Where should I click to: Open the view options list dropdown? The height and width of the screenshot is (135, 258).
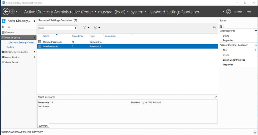[x=86, y=28]
